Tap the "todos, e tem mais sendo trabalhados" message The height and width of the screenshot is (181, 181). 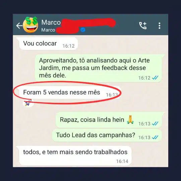(x=75, y=156)
